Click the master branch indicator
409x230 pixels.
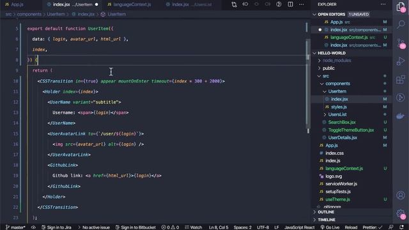click(x=15, y=227)
